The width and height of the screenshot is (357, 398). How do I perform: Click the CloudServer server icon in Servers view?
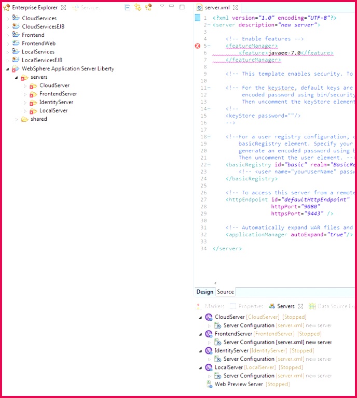click(209, 317)
